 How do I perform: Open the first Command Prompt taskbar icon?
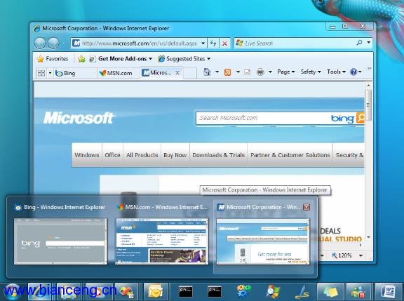coord(185,292)
